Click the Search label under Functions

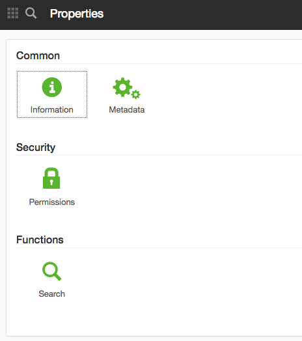52,293
